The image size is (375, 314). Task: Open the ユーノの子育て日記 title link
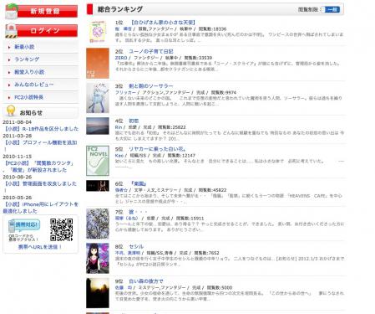[x=151, y=51]
